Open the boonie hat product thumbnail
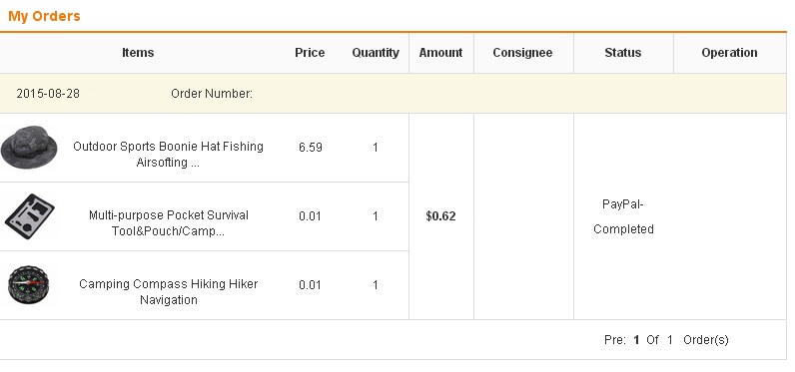This screenshot has height=372, width=795. coord(29,148)
